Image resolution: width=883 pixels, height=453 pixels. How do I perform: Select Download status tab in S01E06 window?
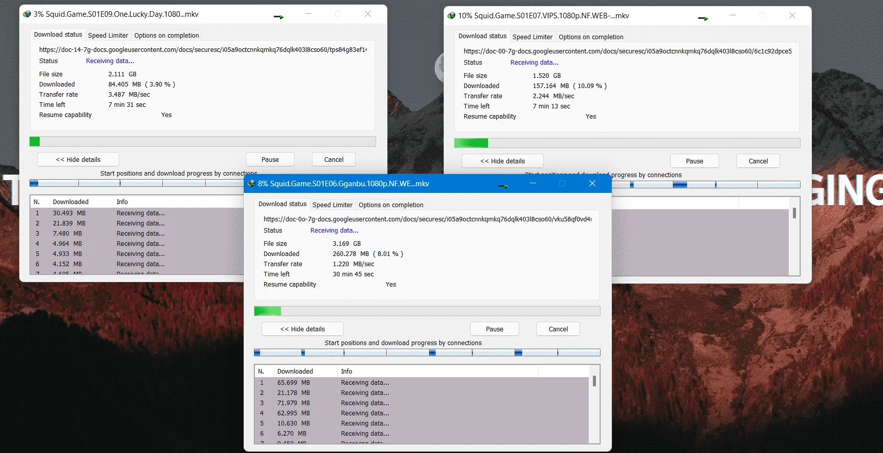tap(282, 204)
